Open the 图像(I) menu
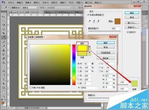Screen dimensions: 149x110 point(28,3)
